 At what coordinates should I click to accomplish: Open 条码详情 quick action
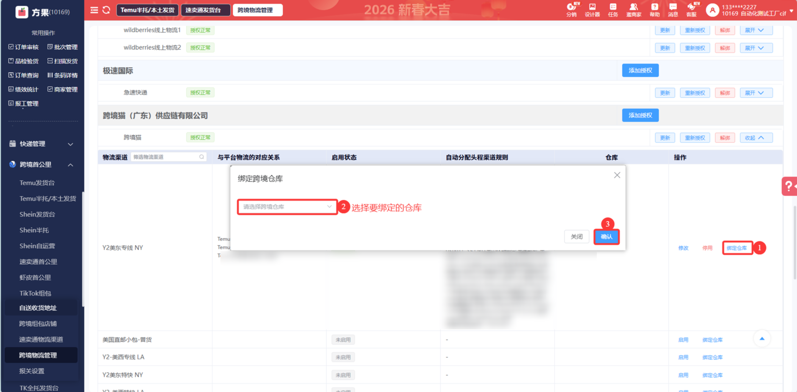click(62, 75)
